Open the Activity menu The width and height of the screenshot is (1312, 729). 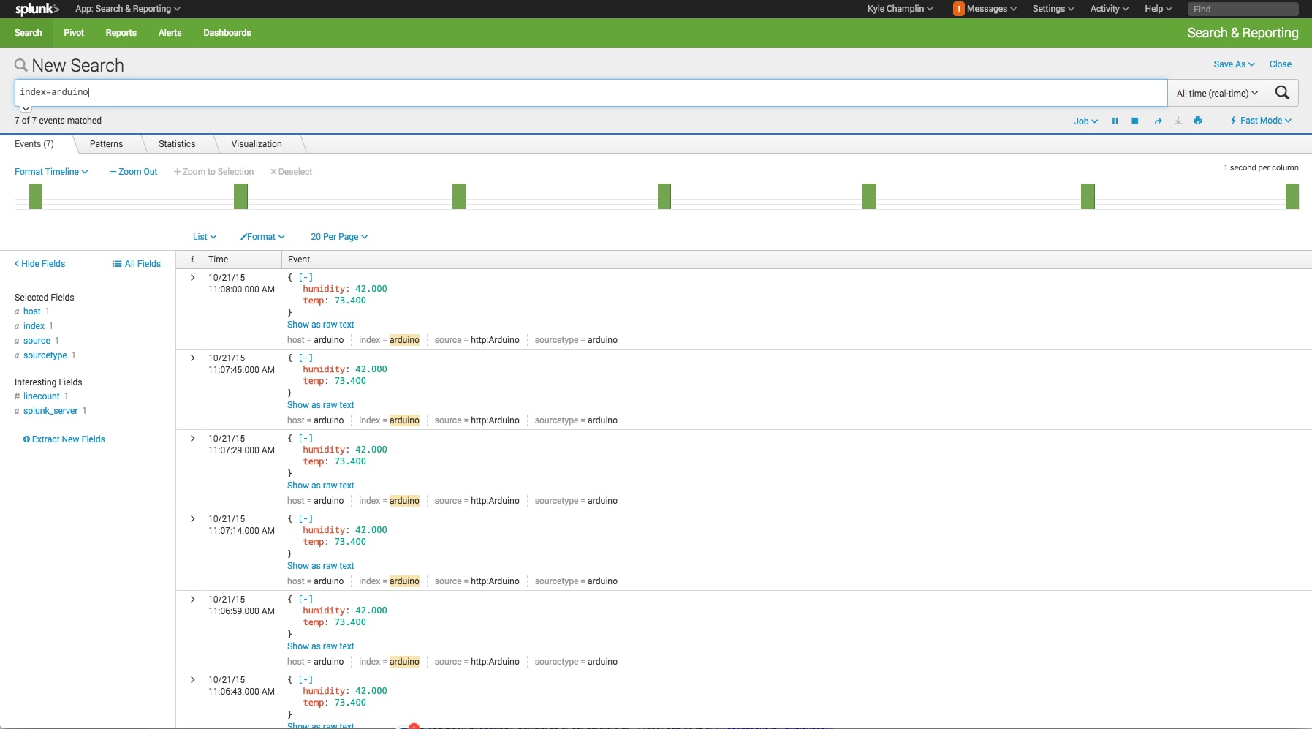1109,9
